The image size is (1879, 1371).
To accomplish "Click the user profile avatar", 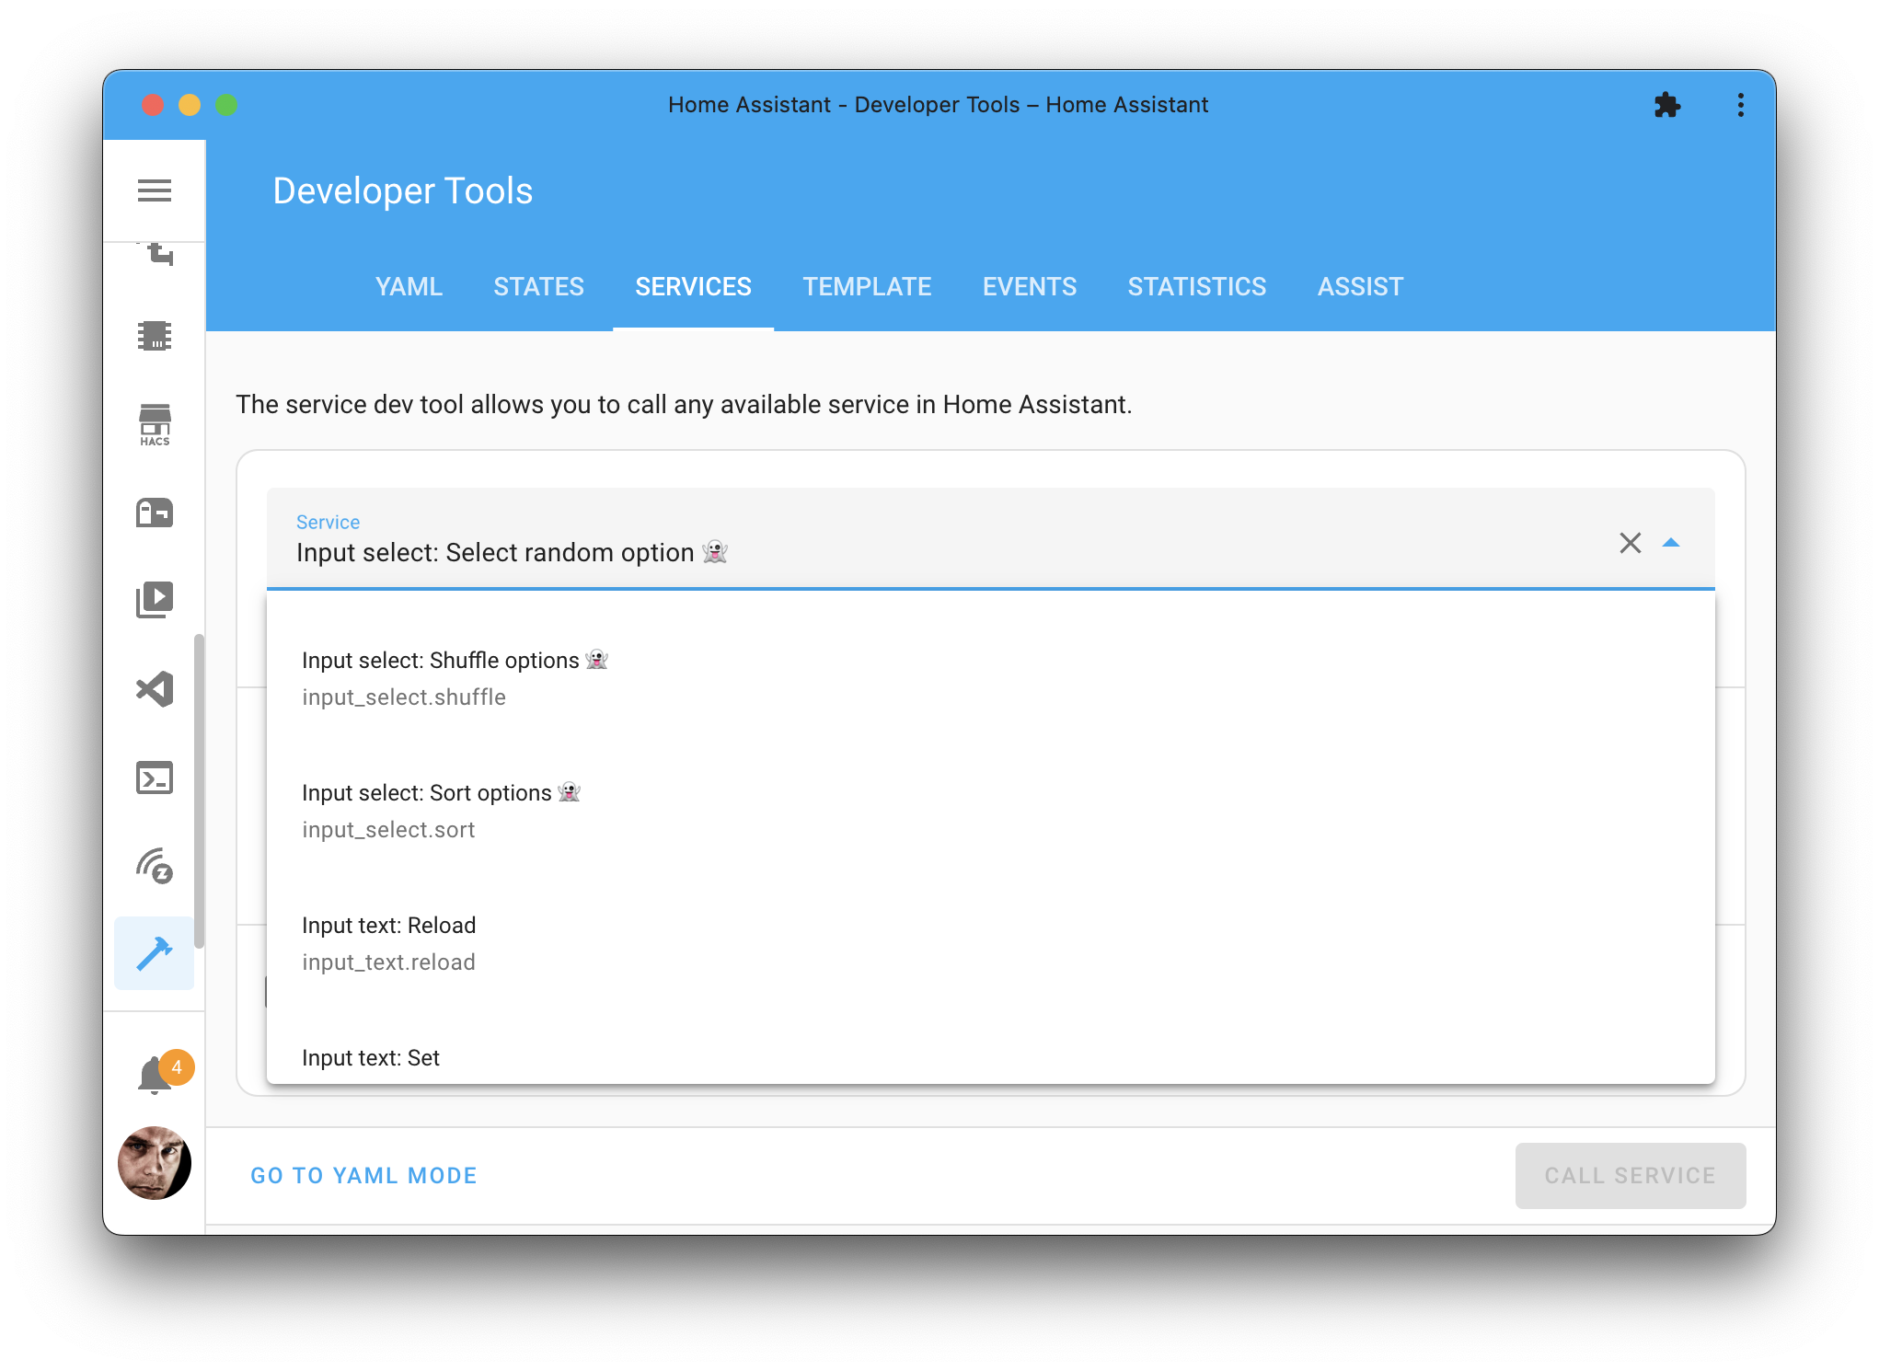I will point(155,1163).
